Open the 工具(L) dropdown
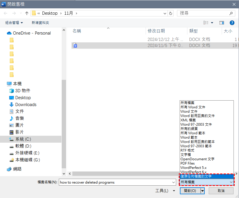Screen dimensions: 239x198 [x=165, y=191]
